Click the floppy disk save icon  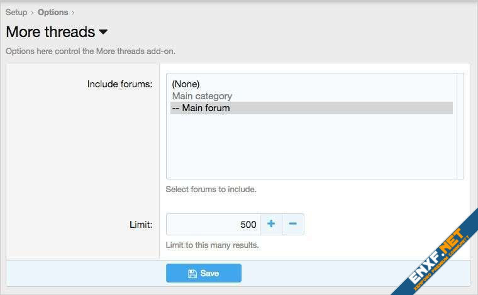pos(192,274)
